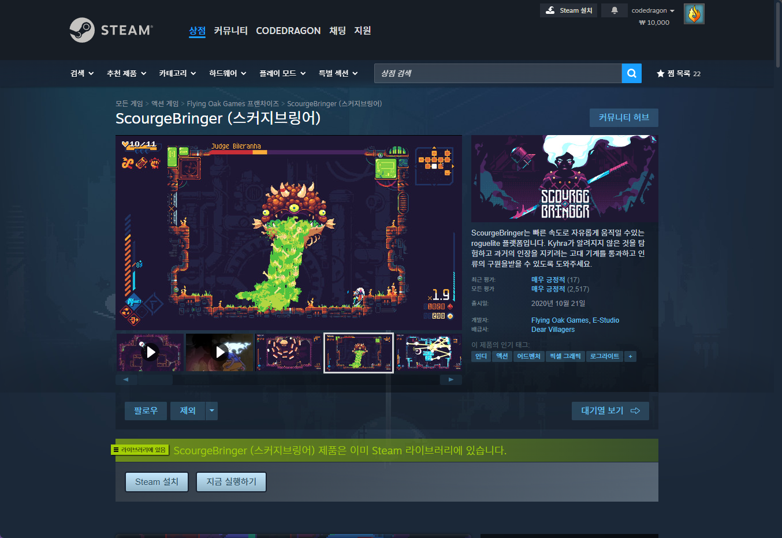Click the codedragon profile avatar
The width and height of the screenshot is (782, 538).
(x=694, y=14)
